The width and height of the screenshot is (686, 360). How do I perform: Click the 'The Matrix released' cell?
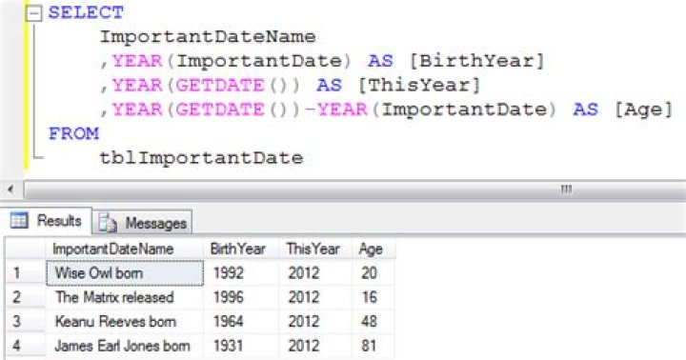125,297
